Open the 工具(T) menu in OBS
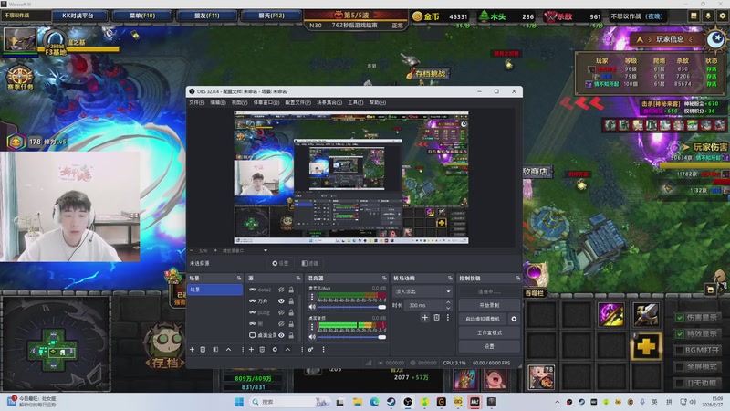Screen dimensions: 730x411 (x=356, y=102)
